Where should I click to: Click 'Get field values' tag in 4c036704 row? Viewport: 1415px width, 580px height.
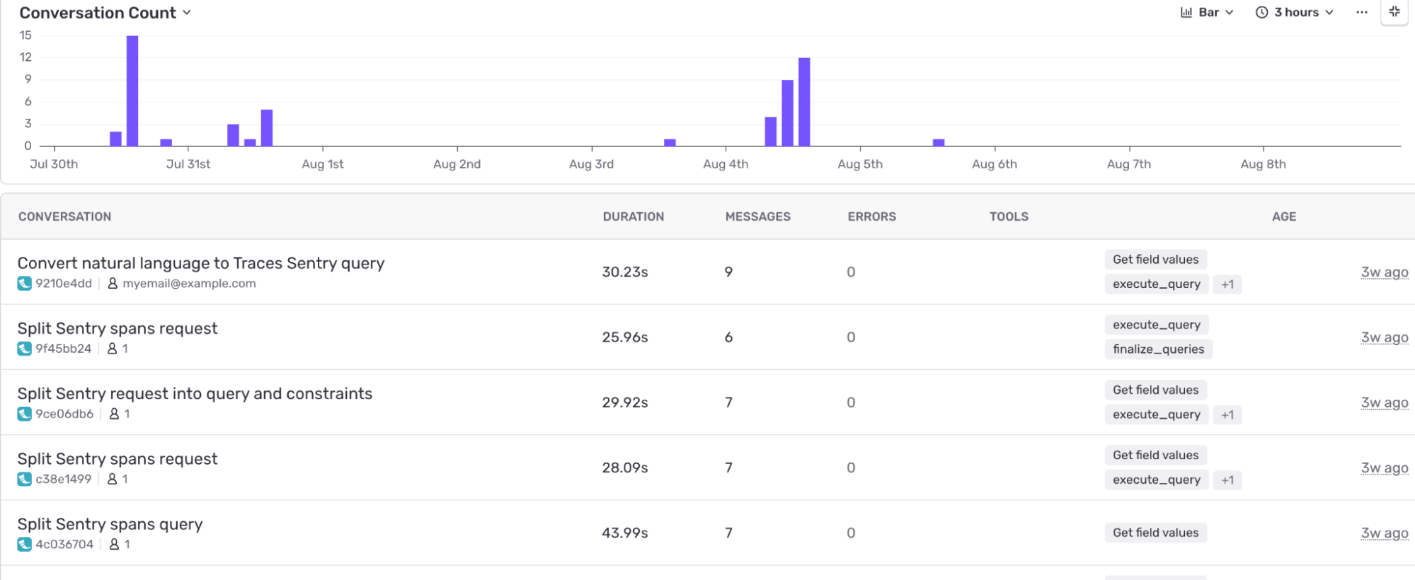pos(1156,533)
